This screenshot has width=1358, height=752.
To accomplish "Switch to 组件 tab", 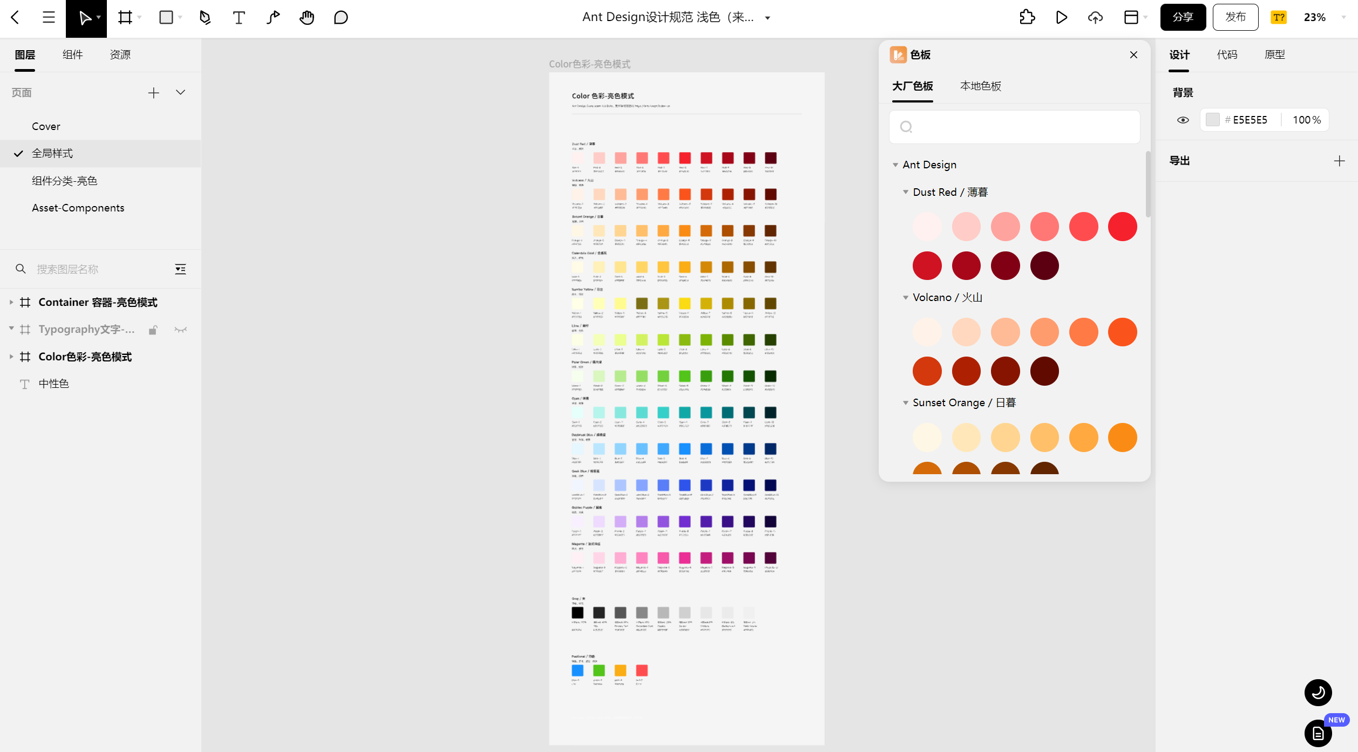I will [72, 54].
